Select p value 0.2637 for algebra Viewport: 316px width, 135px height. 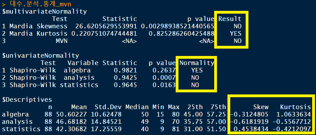tap(164, 70)
